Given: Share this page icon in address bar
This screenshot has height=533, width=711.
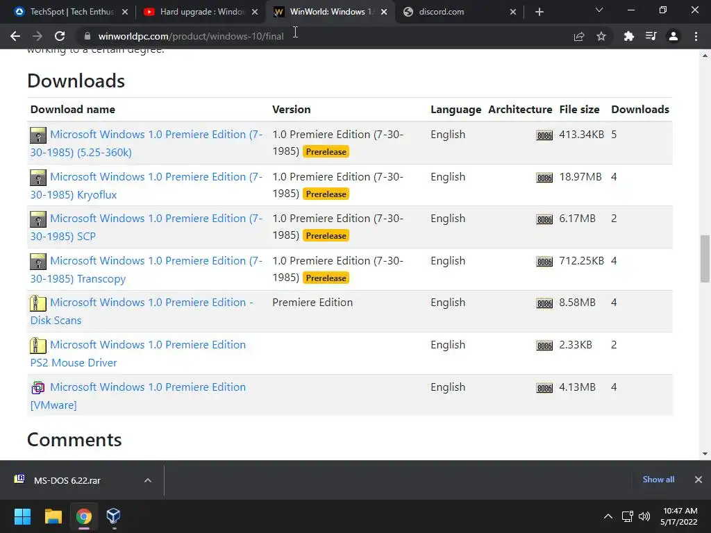Looking at the screenshot, I should point(579,36).
